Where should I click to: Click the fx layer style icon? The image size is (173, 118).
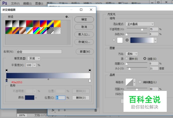[x=53, y=110]
